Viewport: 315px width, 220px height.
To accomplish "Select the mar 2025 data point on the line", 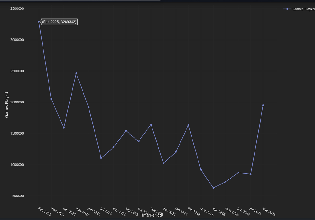I will click(51, 99).
